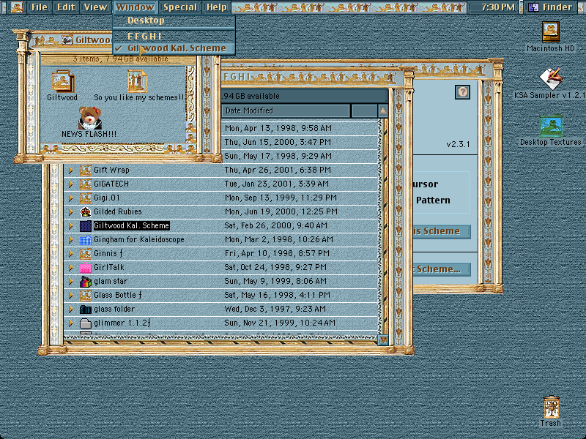Click the Gingham for Kaleidoscope icon
586x439 pixels.
pos(86,240)
